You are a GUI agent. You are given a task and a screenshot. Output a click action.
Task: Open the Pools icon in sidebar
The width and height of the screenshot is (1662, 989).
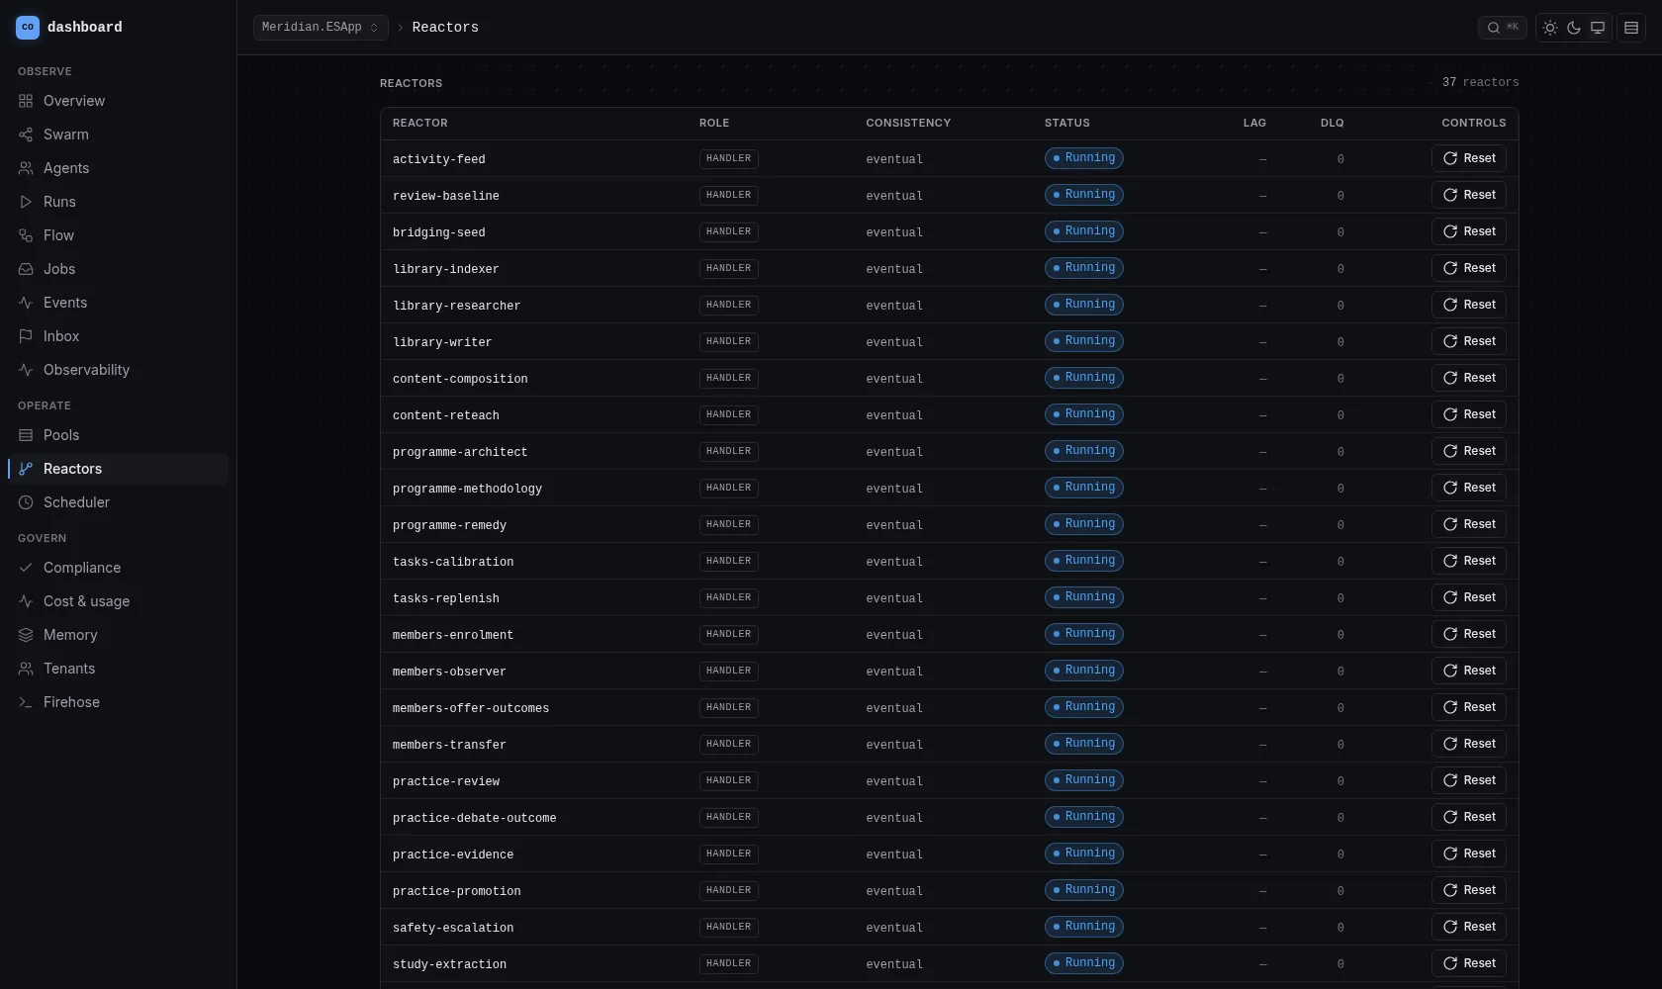point(26,435)
